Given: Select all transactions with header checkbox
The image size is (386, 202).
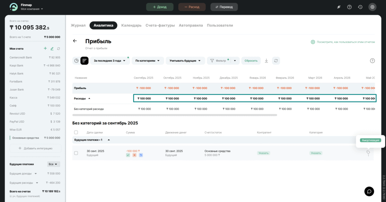Looking at the screenshot, I should tap(76, 132).
